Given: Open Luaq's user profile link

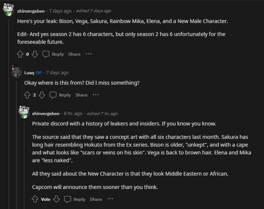Looking at the screenshot, I should (x=29, y=73).
